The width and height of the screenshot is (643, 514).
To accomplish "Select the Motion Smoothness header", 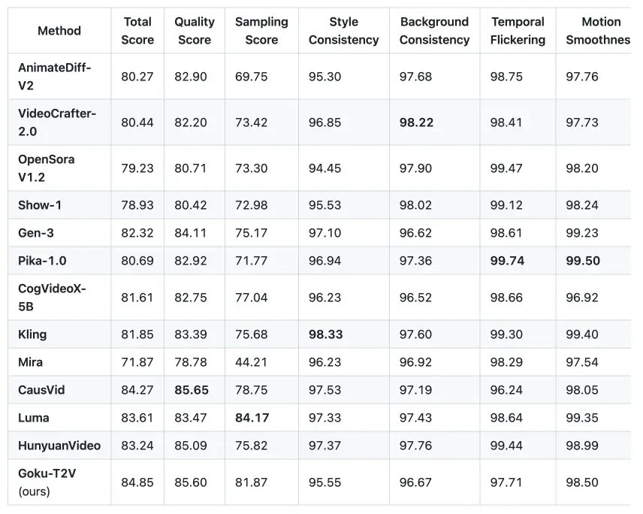I will point(598,31).
